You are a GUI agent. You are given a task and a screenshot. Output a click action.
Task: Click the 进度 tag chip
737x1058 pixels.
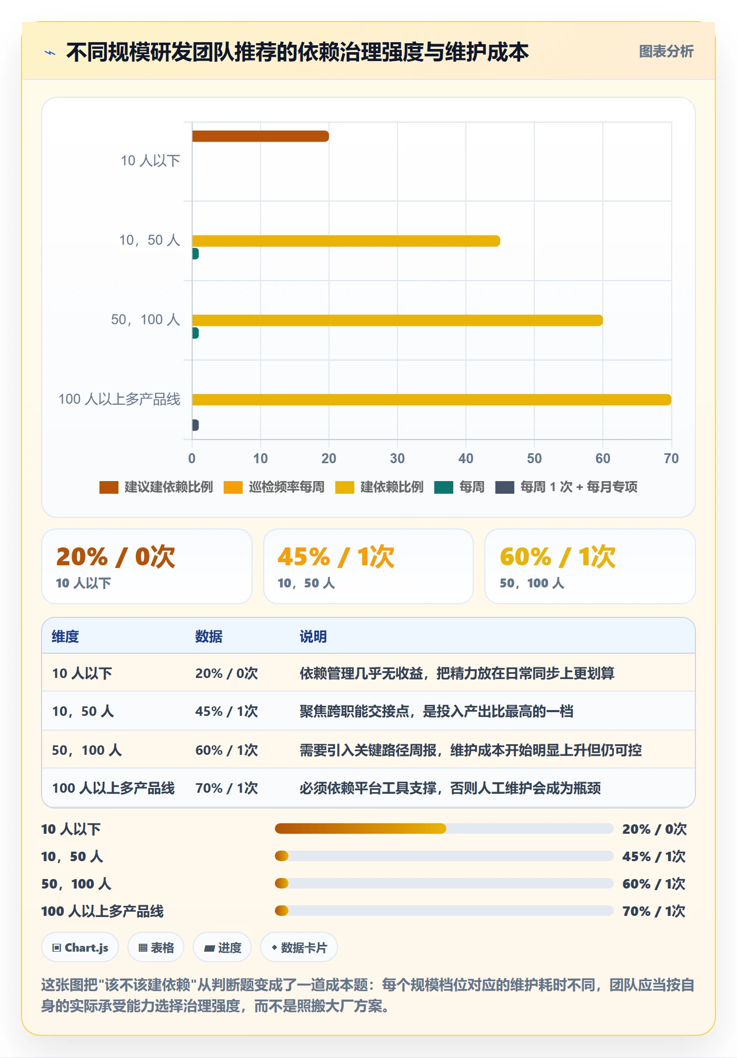point(222,947)
